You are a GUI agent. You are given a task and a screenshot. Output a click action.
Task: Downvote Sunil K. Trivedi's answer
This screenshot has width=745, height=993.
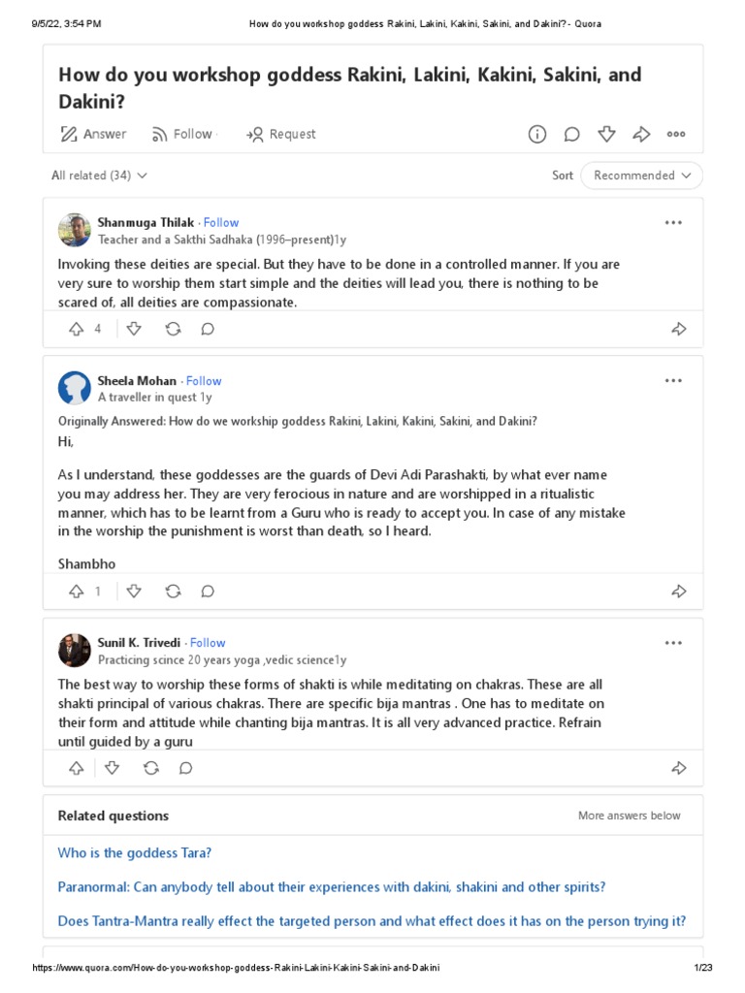coord(112,768)
